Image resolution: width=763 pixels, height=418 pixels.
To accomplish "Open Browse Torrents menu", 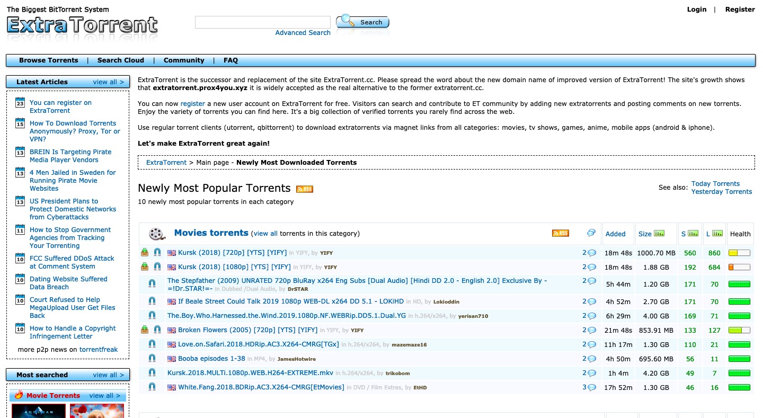I will [x=49, y=60].
